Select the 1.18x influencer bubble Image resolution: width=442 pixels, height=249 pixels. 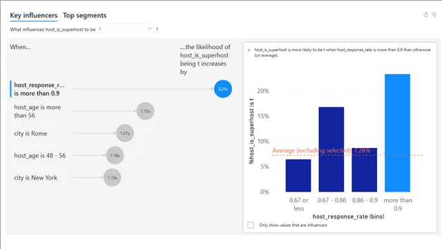point(115,155)
